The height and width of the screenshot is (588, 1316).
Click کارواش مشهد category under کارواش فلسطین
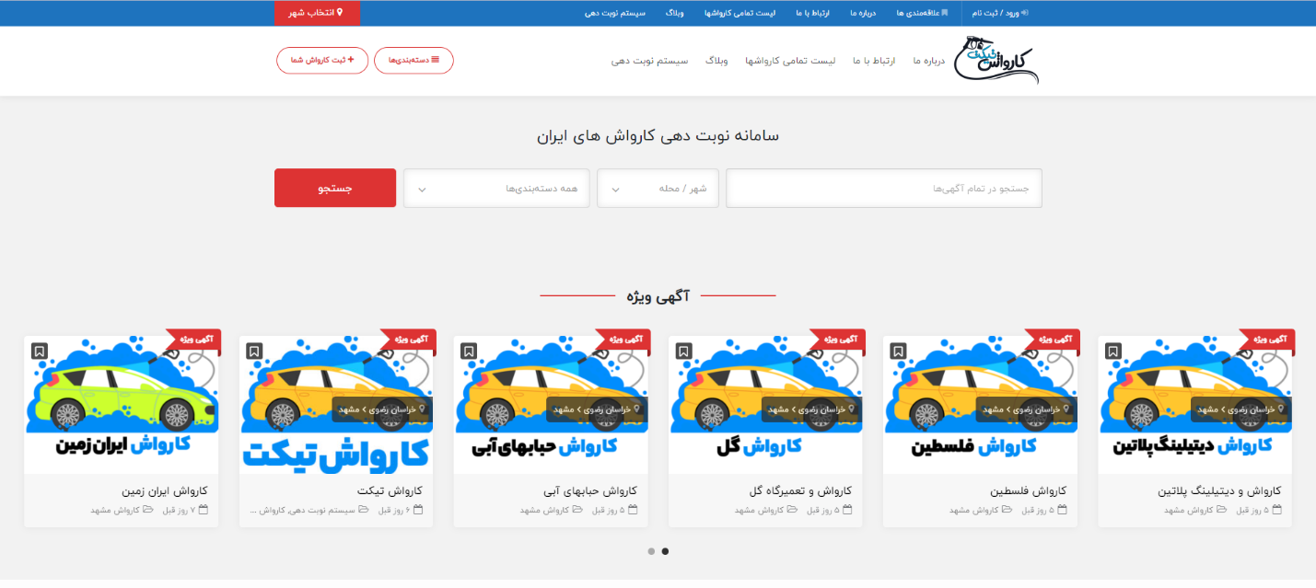(974, 510)
